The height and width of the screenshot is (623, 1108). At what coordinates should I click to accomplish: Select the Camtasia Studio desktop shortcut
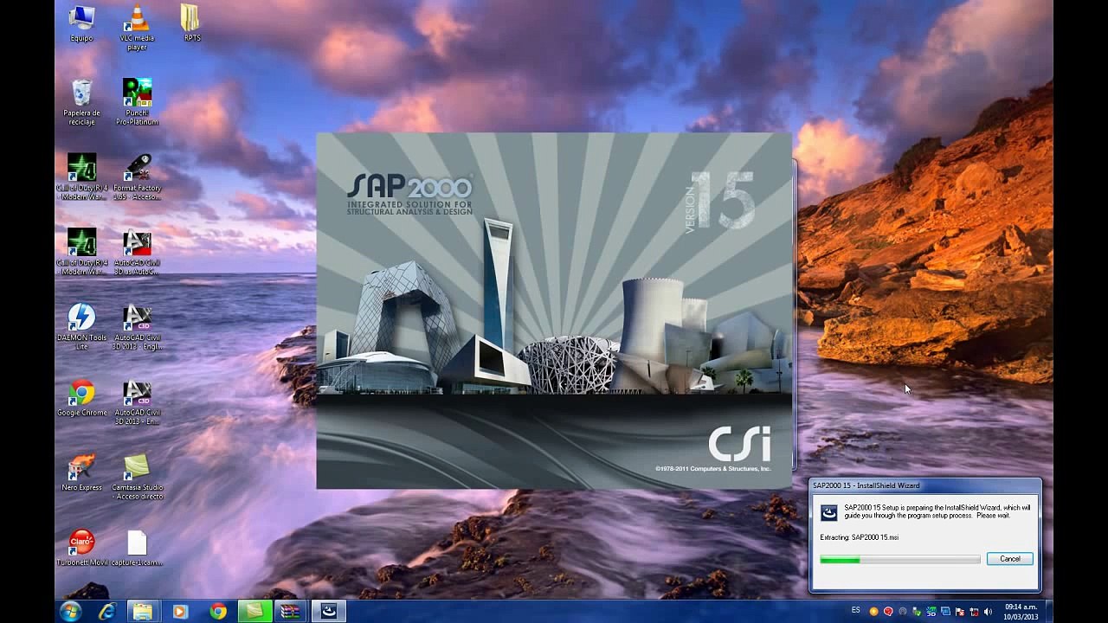pos(137,477)
